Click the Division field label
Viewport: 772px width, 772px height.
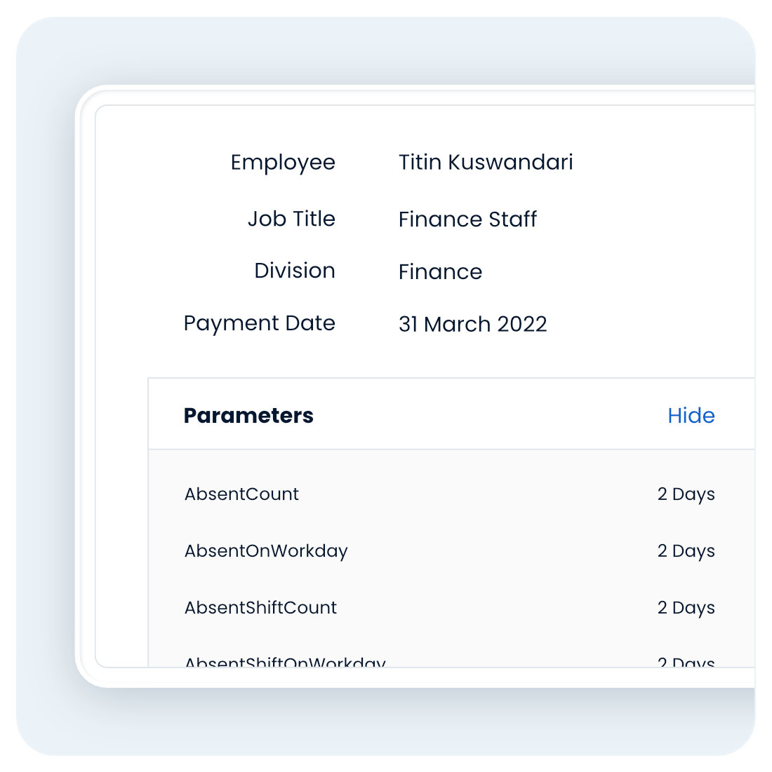point(295,271)
